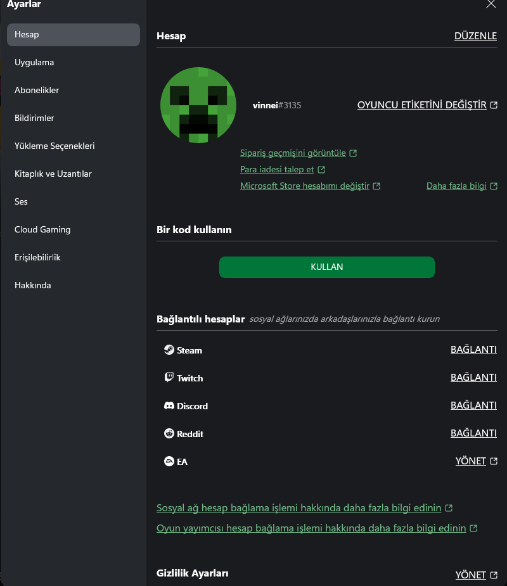The width and height of the screenshot is (507, 586).
Task: Click the Discord logo icon
Action: [169, 405]
